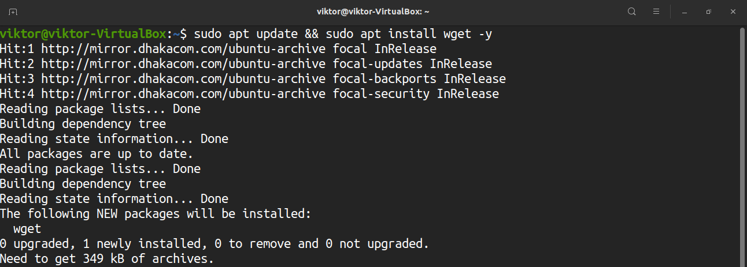Click the mirror URL on Hit:1 line
The height and width of the screenshot is (267, 747).
(183, 49)
